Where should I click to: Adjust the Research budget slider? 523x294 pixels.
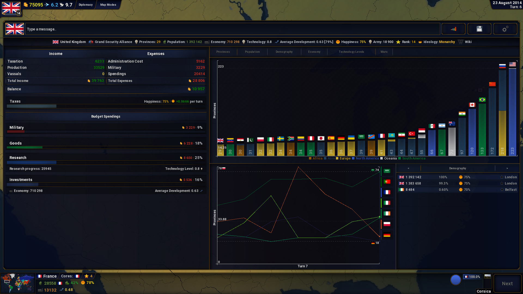pyautogui.click(x=56, y=163)
